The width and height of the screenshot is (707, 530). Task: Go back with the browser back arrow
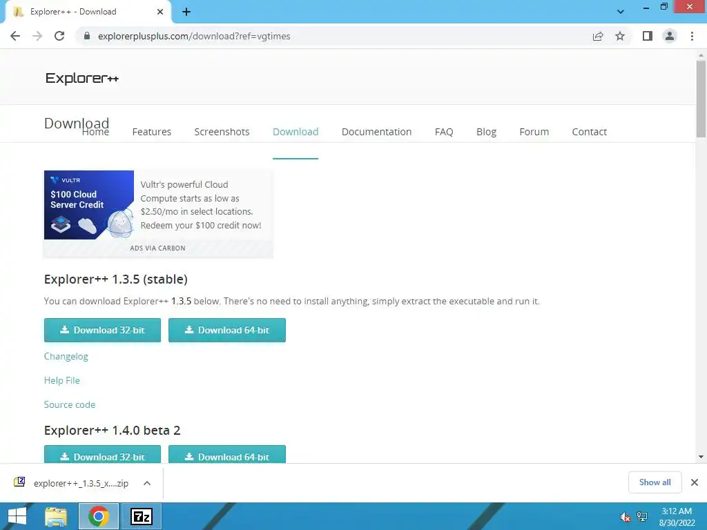[15, 36]
